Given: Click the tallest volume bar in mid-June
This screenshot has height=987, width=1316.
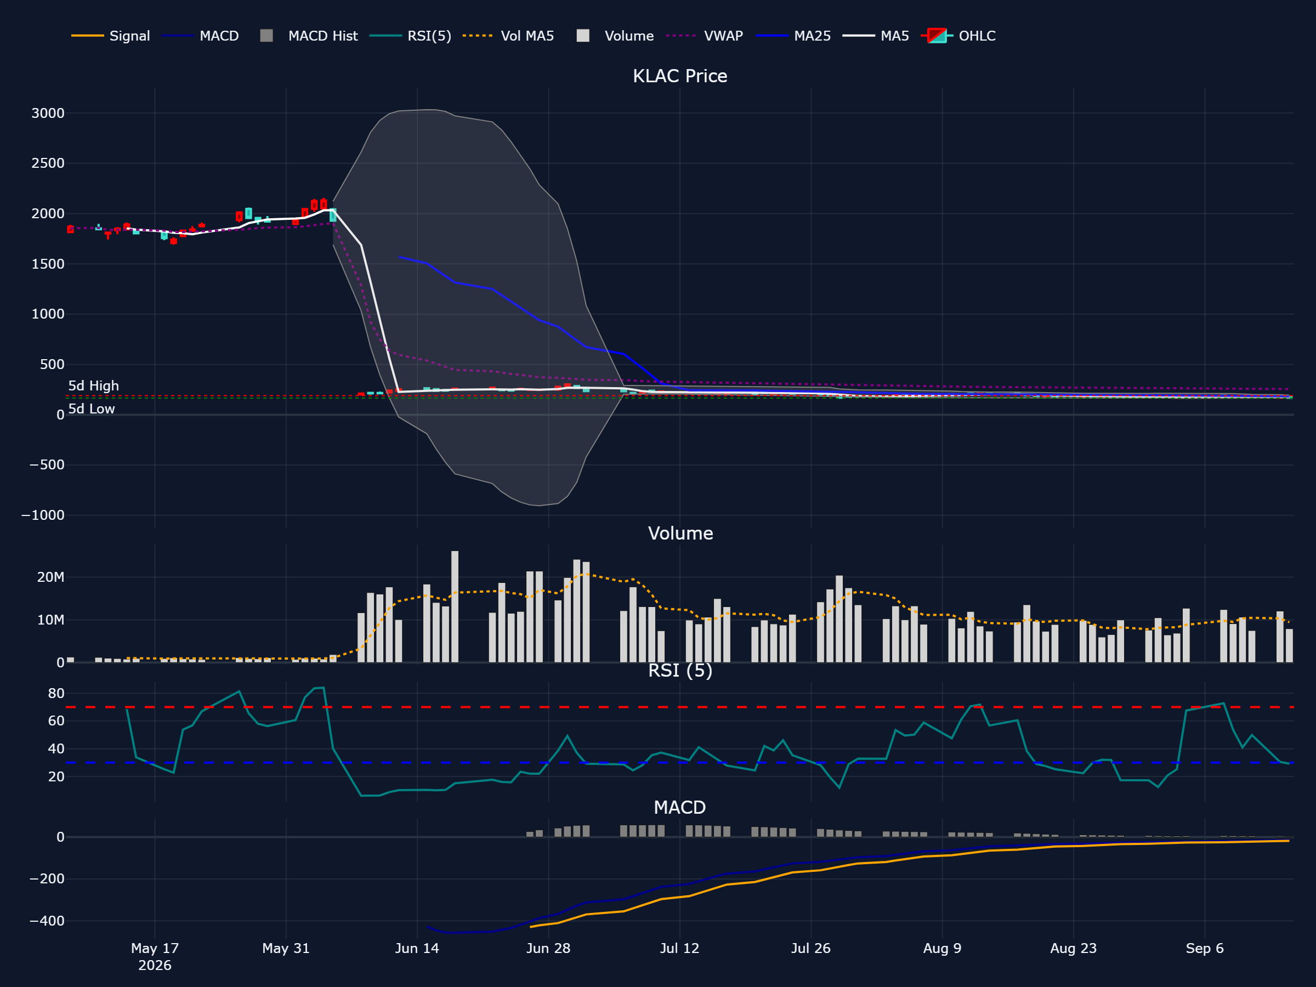Looking at the screenshot, I should tap(455, 606).
